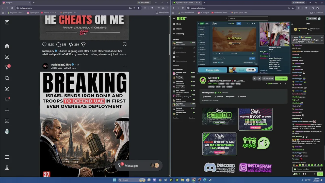Show More under Recommended list

(176, 118)
